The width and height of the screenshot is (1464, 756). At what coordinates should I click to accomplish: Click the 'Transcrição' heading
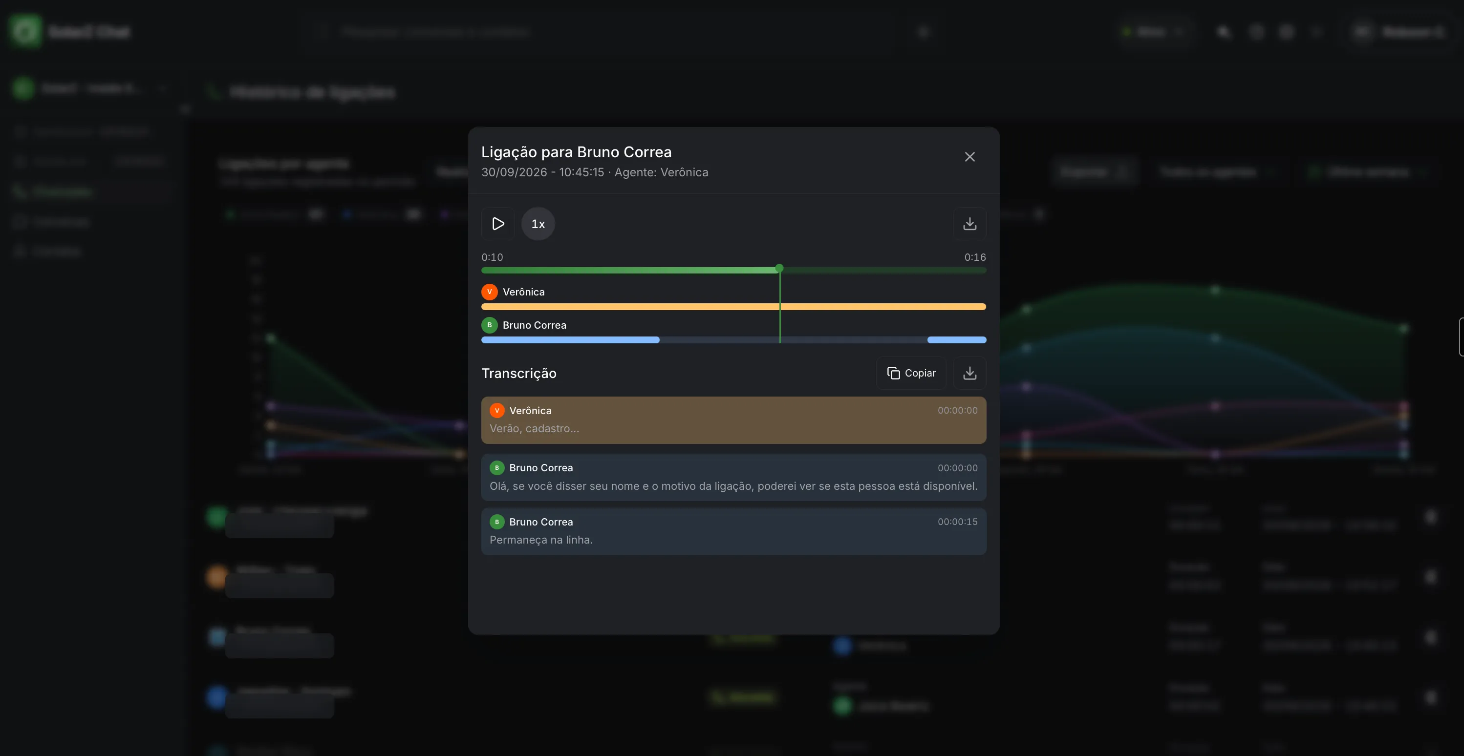pyautogui.click(x=518, y=373)
